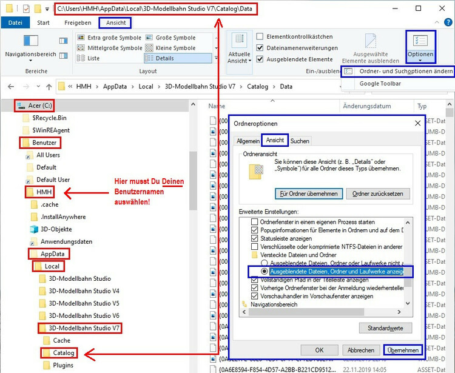Switch to the Freigeben ribbon tab
Screen dimensions: 455x373
coord(78,22)
